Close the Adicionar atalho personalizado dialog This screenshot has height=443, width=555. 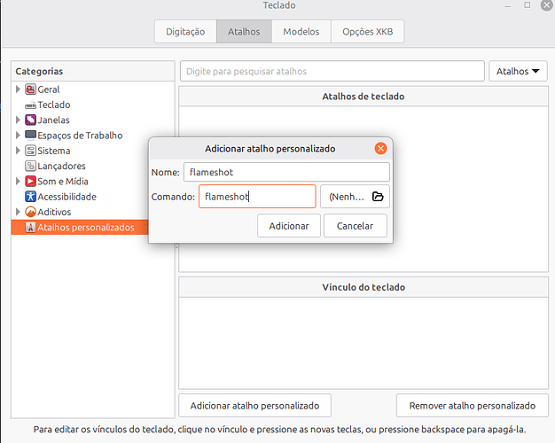click(x=380, y=148)
